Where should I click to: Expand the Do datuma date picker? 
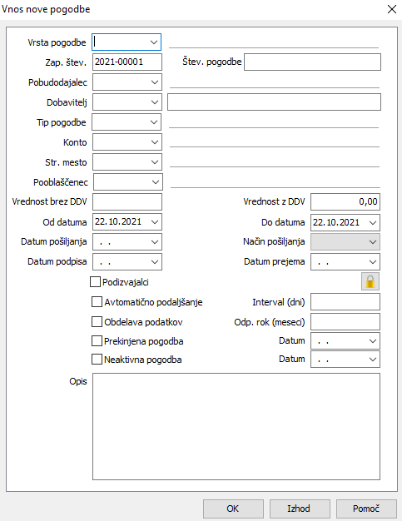coord(373,222)
